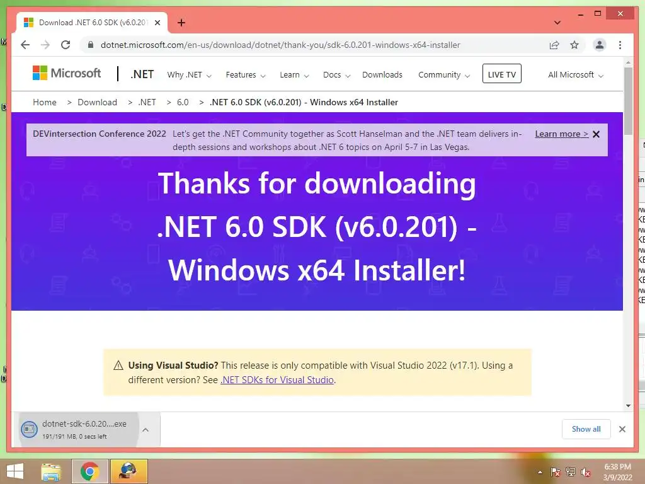The width and height of the screenshot is (645, 484).
Task: Click Learn more in conference banner
Action: coord(561,134)
